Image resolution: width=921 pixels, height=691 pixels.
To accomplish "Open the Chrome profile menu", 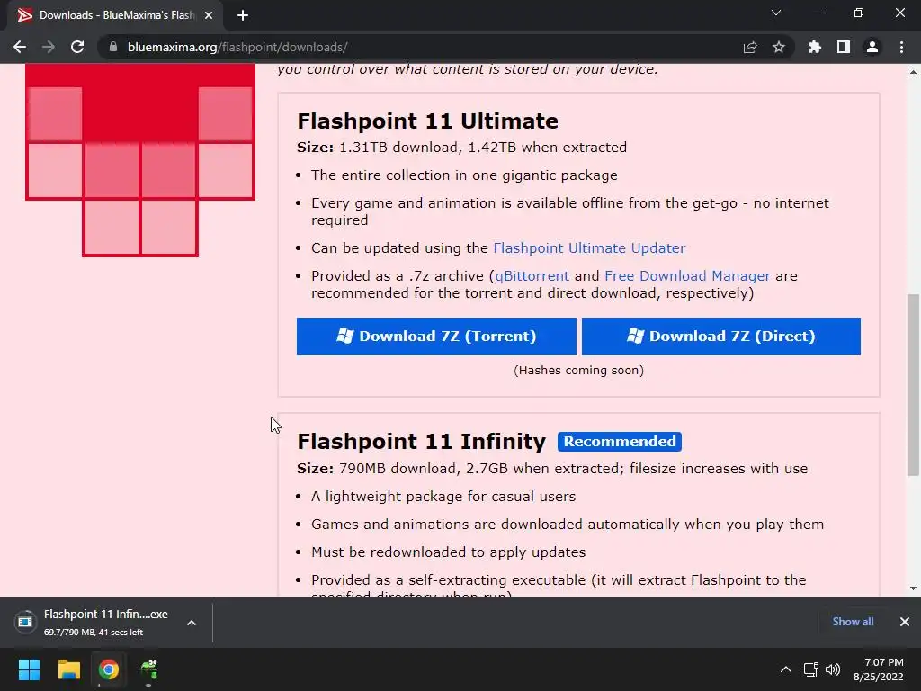I will (x=872, y=47).
